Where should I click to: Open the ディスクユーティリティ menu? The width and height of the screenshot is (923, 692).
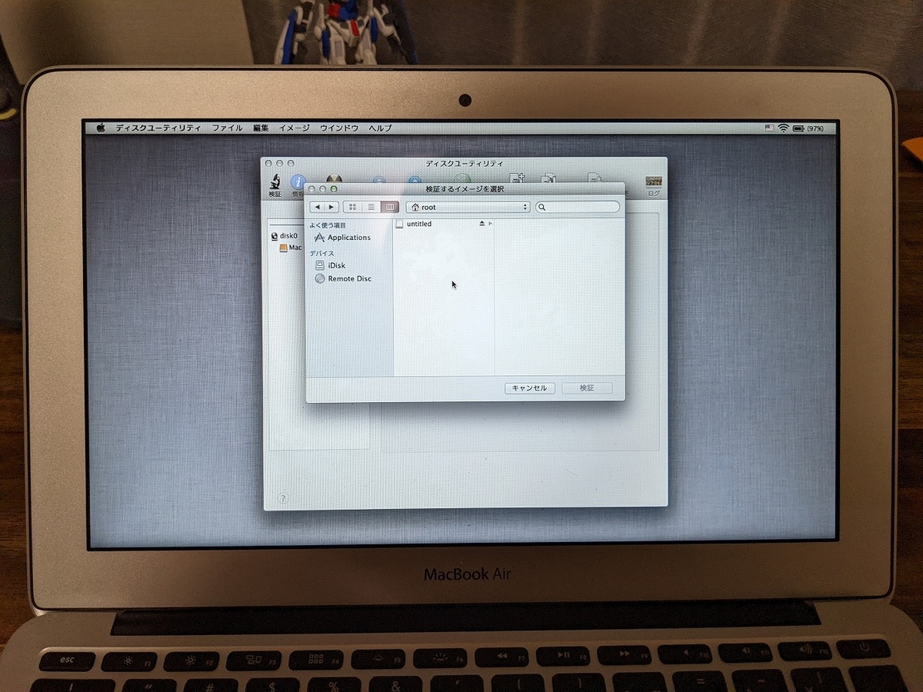[158, 128]
